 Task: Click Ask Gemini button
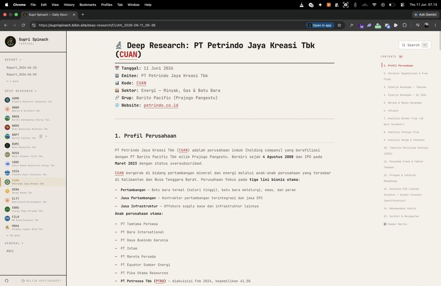point(425,15)
